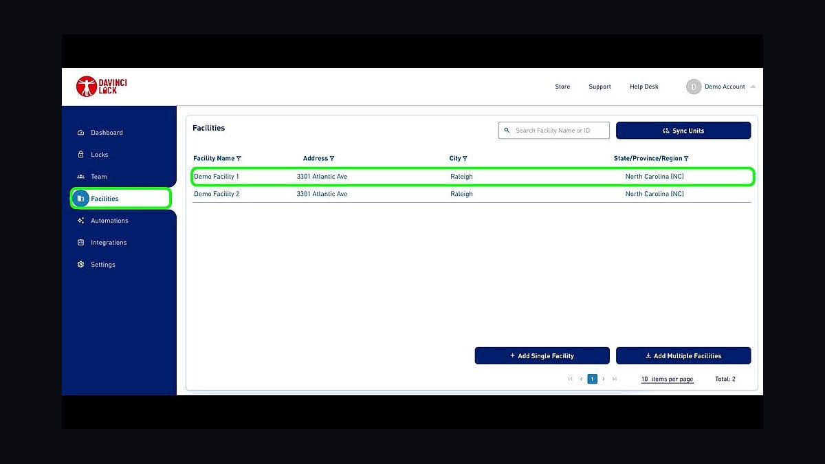Open Integrations in the sidebar
825x464 pixels.
[109, 243]
